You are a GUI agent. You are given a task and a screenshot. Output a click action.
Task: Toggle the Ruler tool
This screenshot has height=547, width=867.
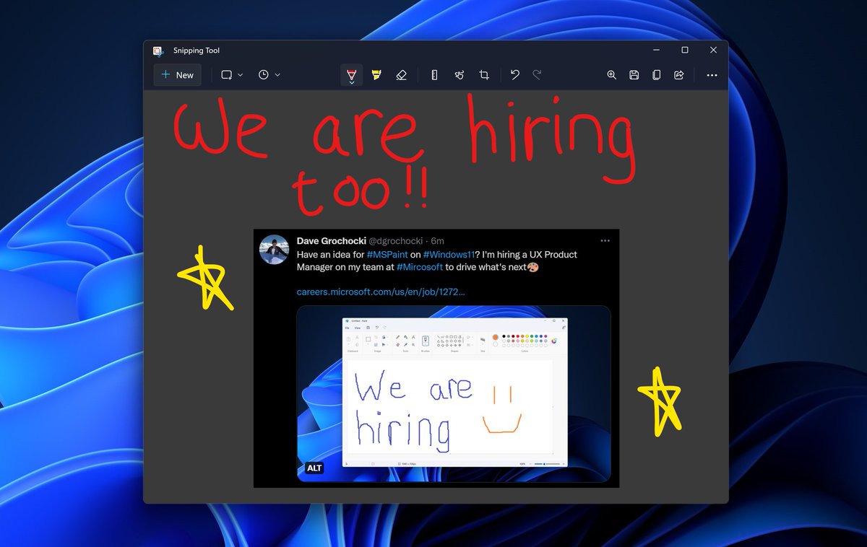(x=434, y=75)
